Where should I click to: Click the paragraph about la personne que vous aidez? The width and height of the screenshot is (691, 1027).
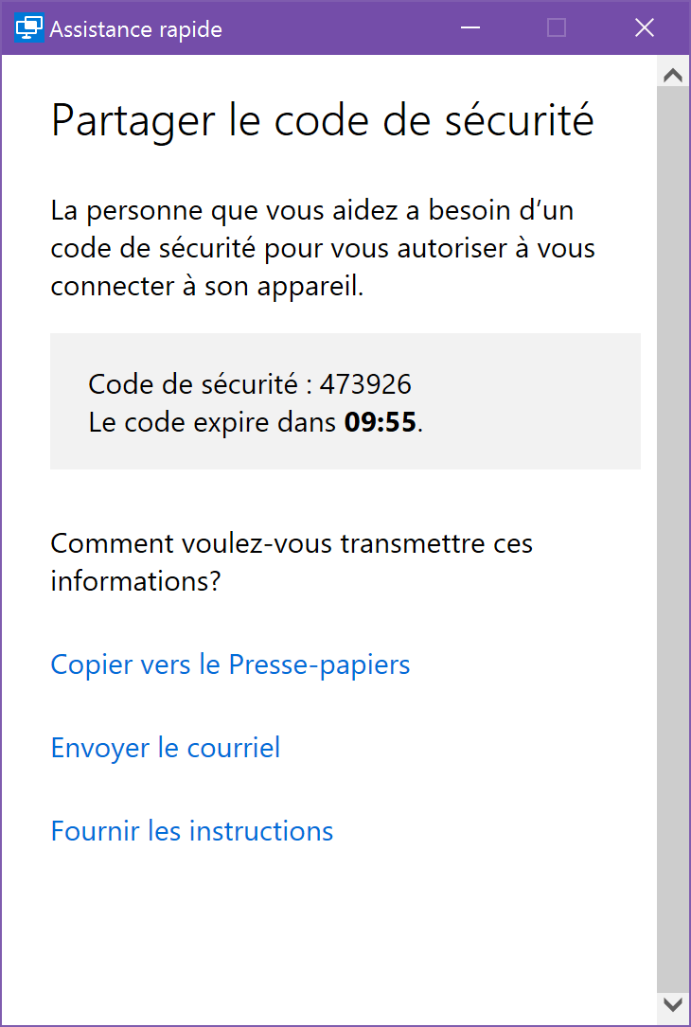[x=322, y=247]
